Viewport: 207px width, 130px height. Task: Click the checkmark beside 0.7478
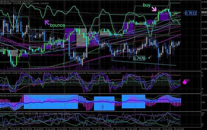click(150, 57)
